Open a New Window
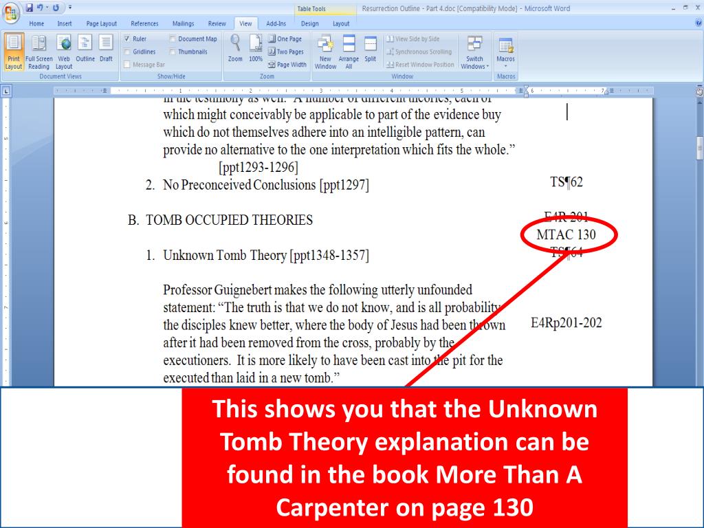Screen dimensions: 704x528 tap(325, 52)
